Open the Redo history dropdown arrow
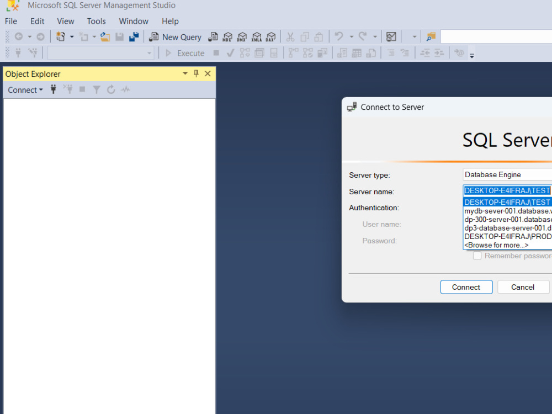The image size is (552, 414). click(375, 36)
